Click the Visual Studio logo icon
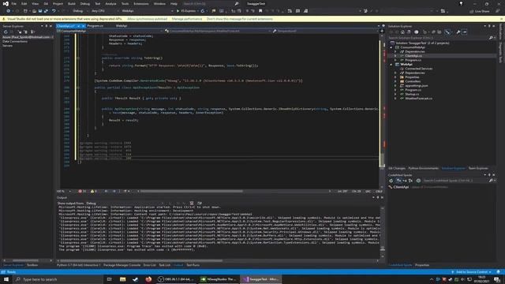This screenshot has height=284, width=505. coord(6,4)
